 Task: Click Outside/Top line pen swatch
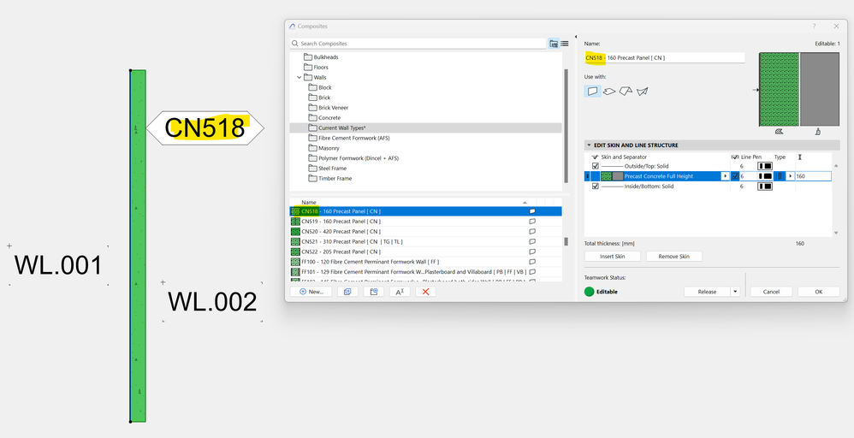(765, 166)
